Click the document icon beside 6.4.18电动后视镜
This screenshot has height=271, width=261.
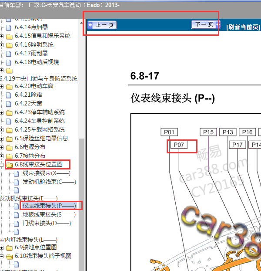pos(9,62)
